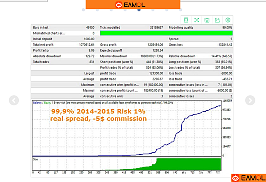This screenshot has height=182, width=266.
Task: Click the Total net profit row
Action: [63, 45]
